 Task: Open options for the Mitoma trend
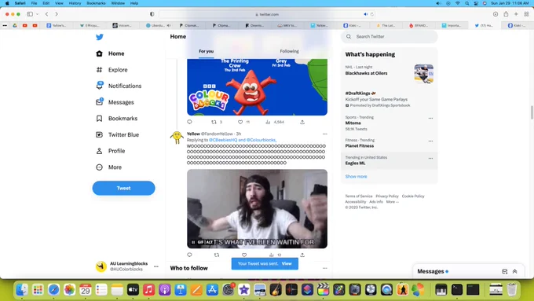[430, 119]
